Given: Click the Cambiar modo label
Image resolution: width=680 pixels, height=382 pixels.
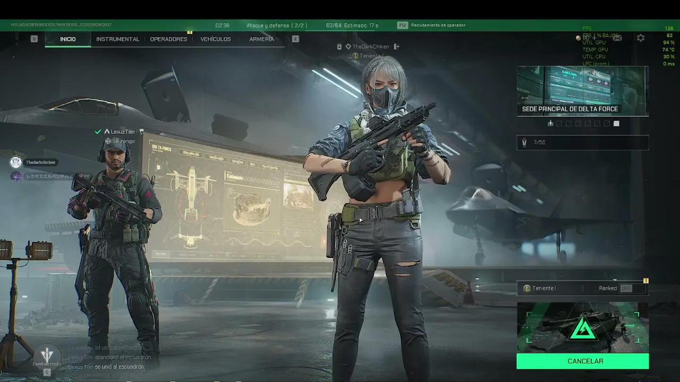Looking at the screenshot, I should (47, 364).
